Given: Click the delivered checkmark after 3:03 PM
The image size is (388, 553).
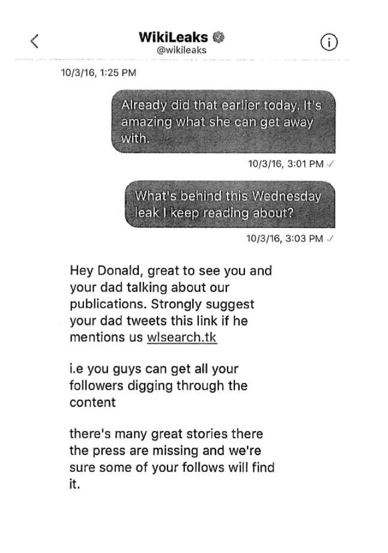Looking at the screenshot, I should 332,239.
